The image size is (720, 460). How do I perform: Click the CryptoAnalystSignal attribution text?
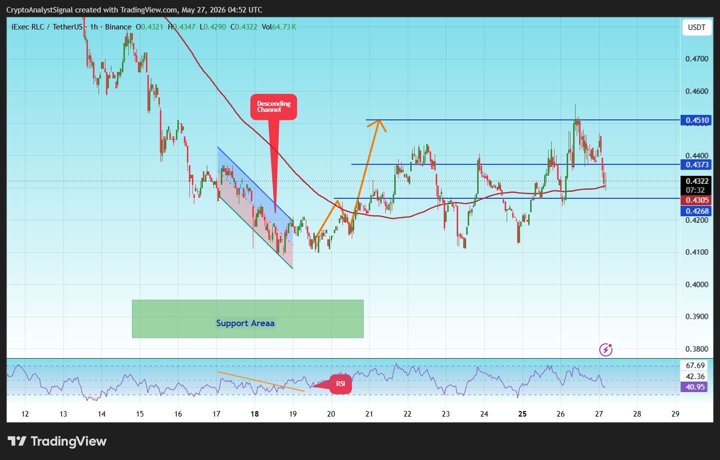coord(134,10)
